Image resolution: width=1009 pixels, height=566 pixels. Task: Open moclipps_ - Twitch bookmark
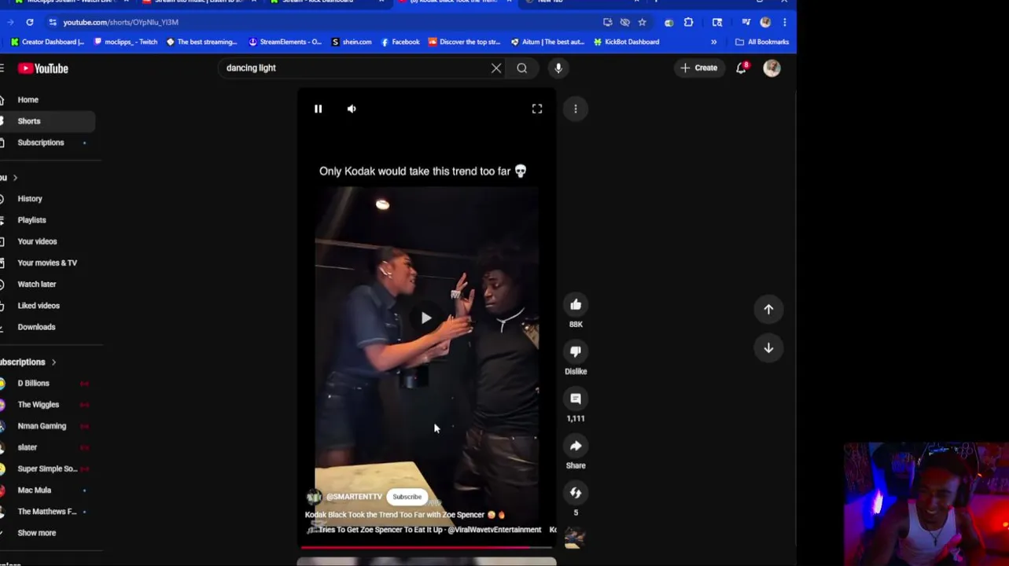tap(126, 42)
